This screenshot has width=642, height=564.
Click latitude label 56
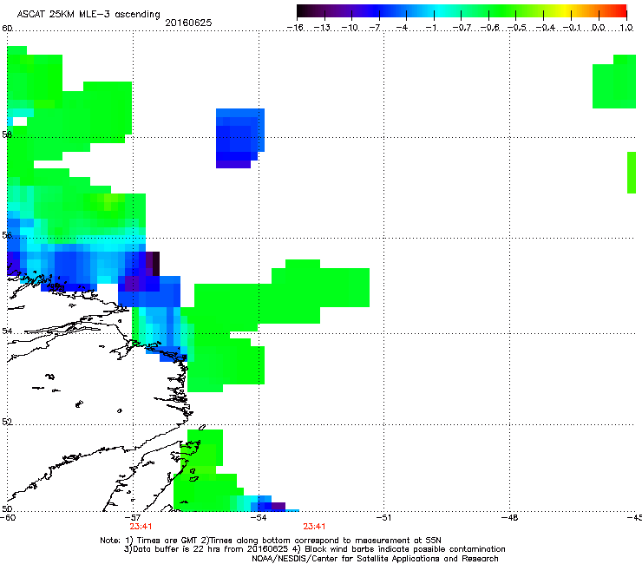click(7, 235)
